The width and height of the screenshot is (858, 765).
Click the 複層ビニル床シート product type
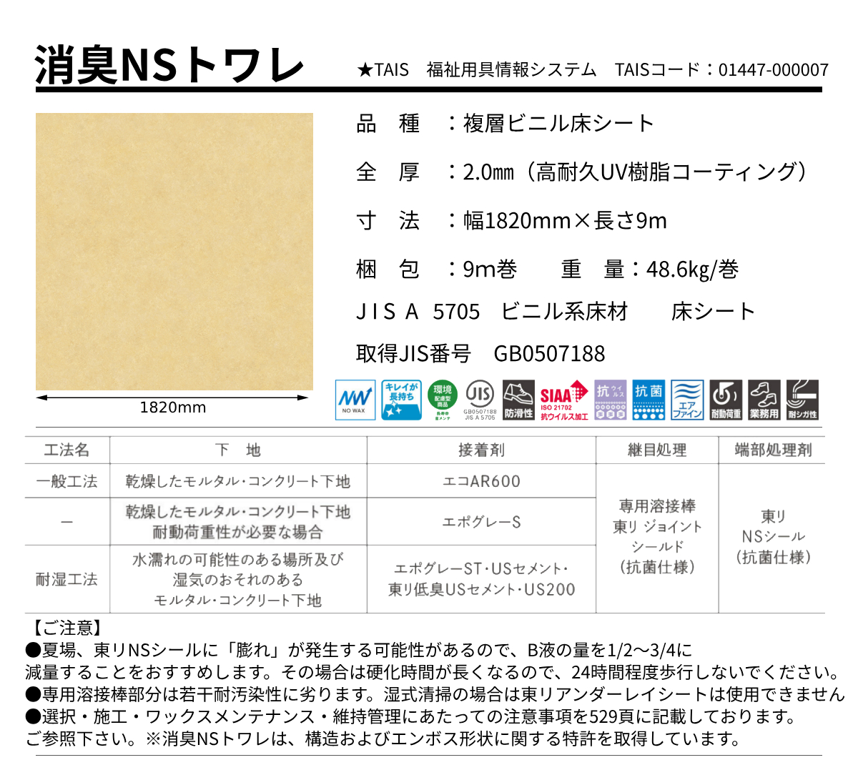pyautogui.click(x=558, y=123)
